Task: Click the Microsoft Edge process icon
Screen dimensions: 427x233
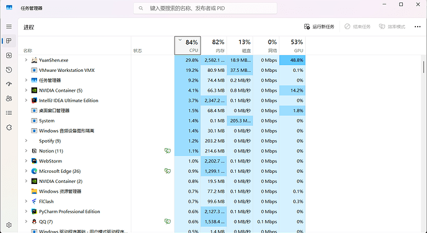Action: click(x=34, y=171)
